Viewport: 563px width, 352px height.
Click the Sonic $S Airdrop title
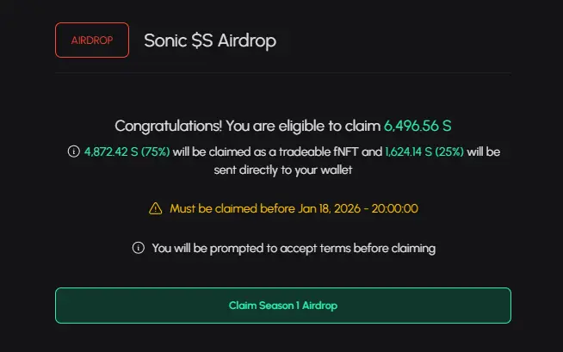210,40
